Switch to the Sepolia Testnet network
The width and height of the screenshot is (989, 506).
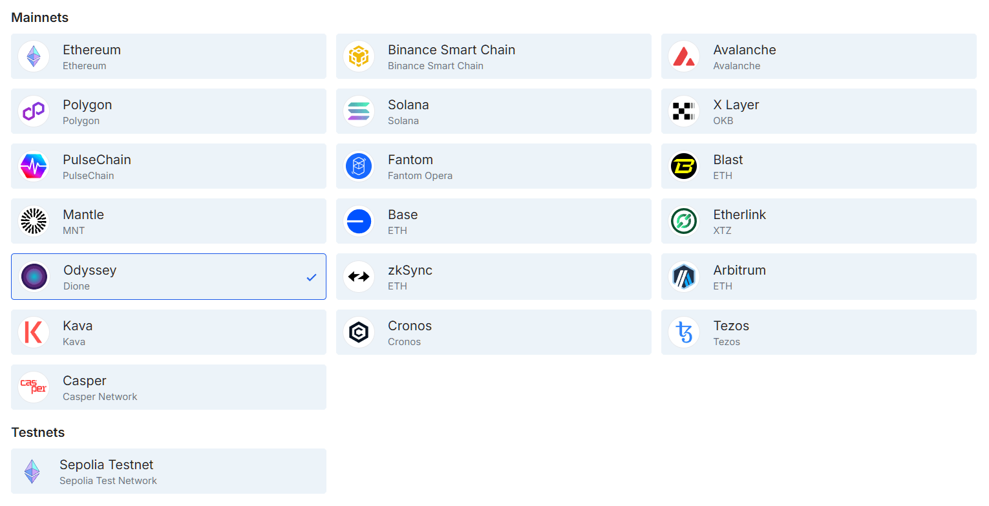tap(168, 471)
